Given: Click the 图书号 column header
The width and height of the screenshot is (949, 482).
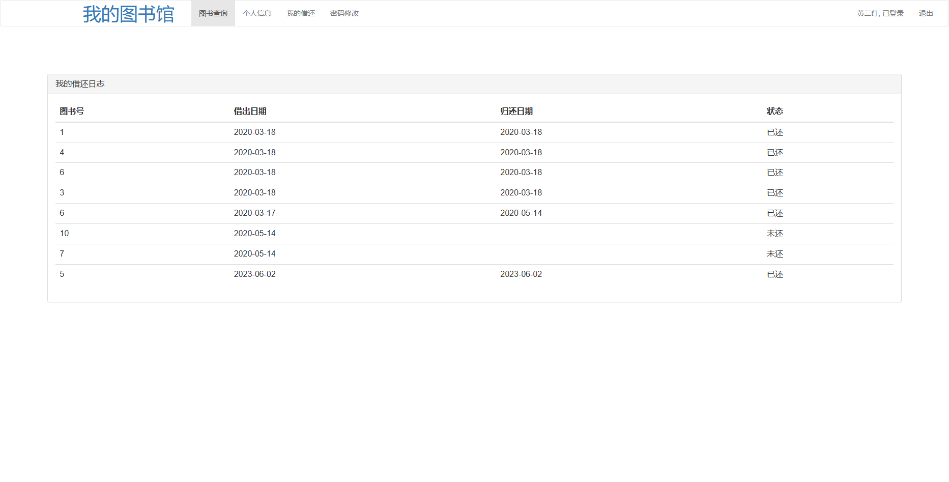Looking at the screenshot, I should (72, 111).
